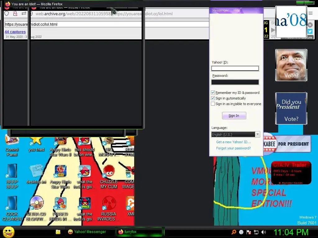
Task: Open the folder icon on the taskbar
Action: tap(58, 232)
